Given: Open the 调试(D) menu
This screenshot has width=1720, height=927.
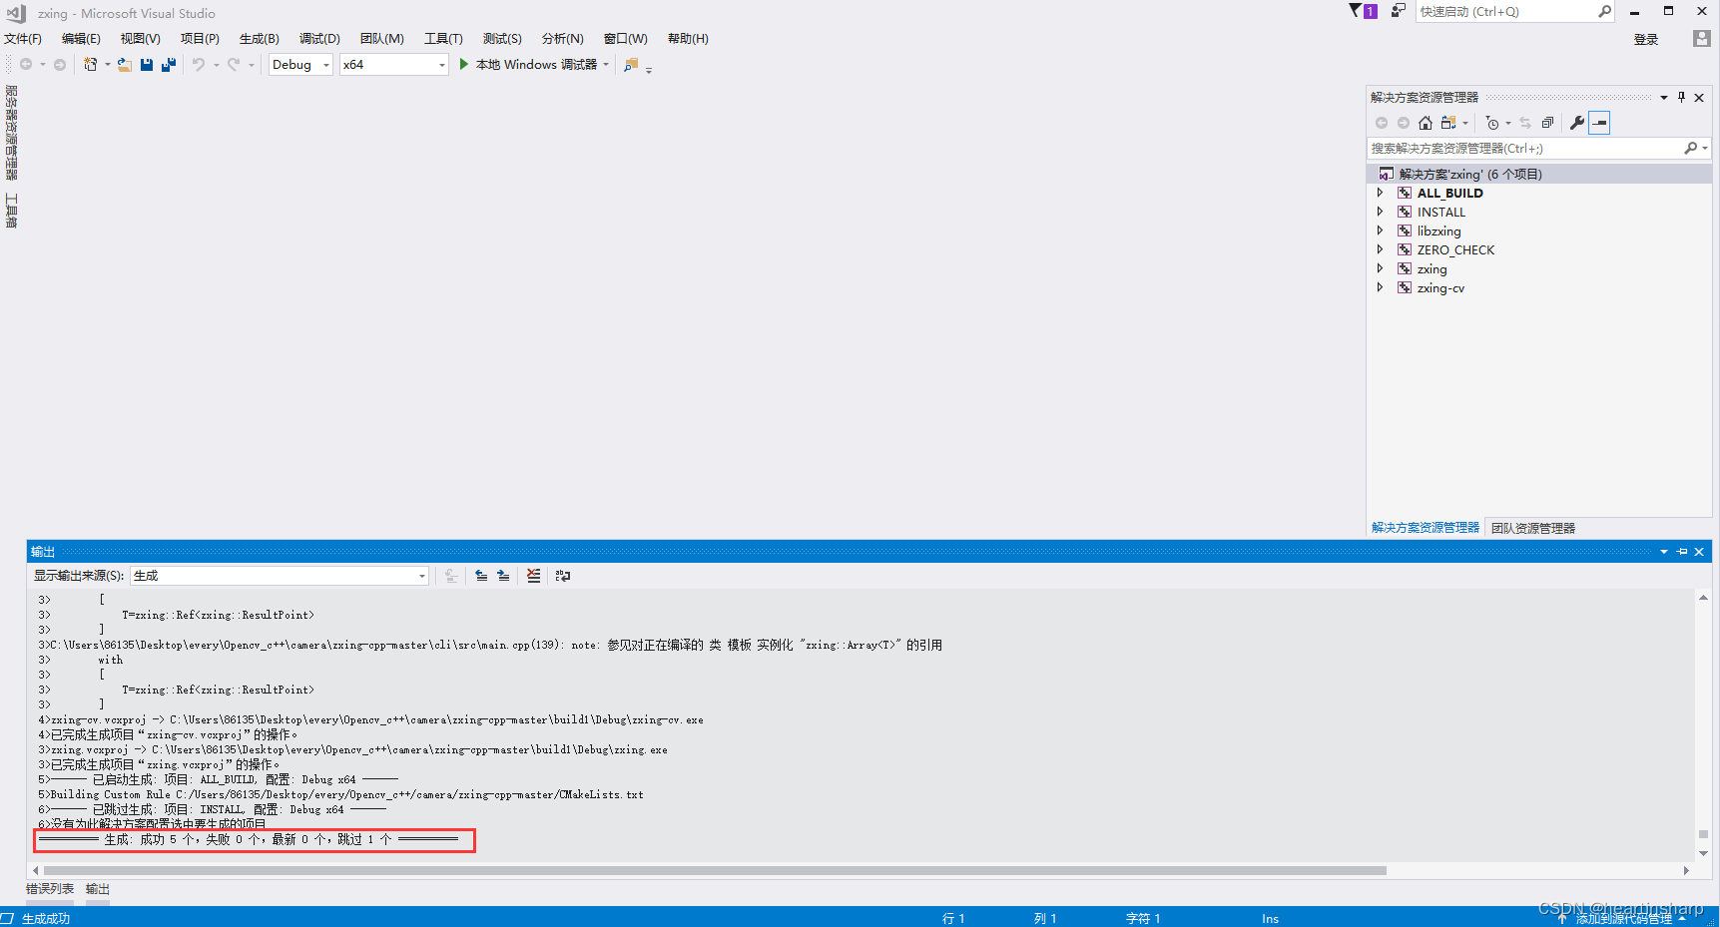Looking at the screenshot, I should coord(318,38).
